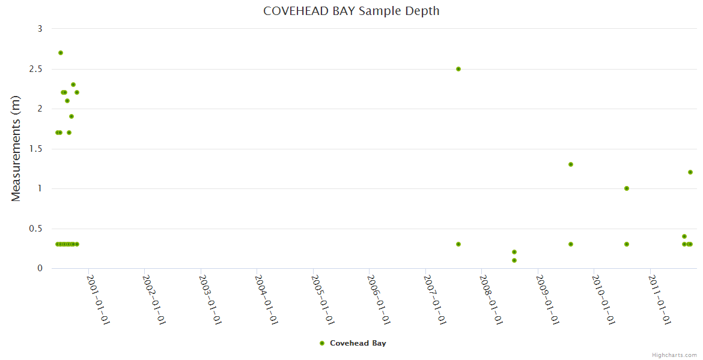Click the 1.9 m data point in 2000

click(x=72, y=116)
